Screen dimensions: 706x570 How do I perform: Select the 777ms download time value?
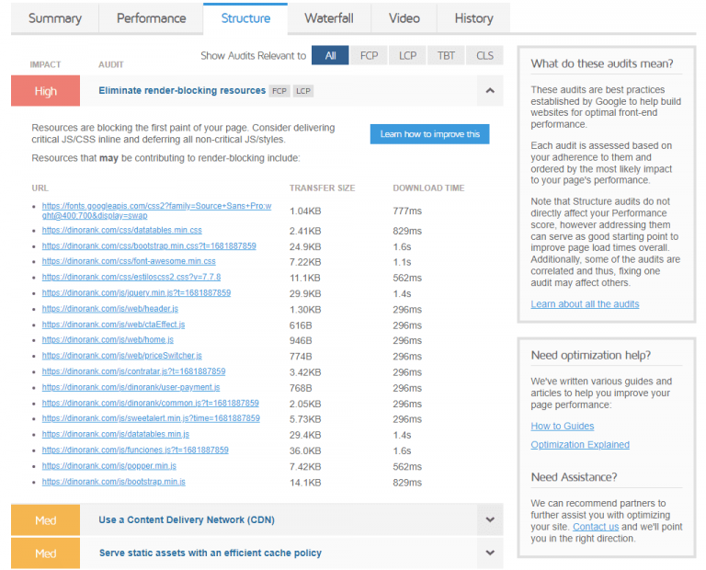(x=407, y=211)
